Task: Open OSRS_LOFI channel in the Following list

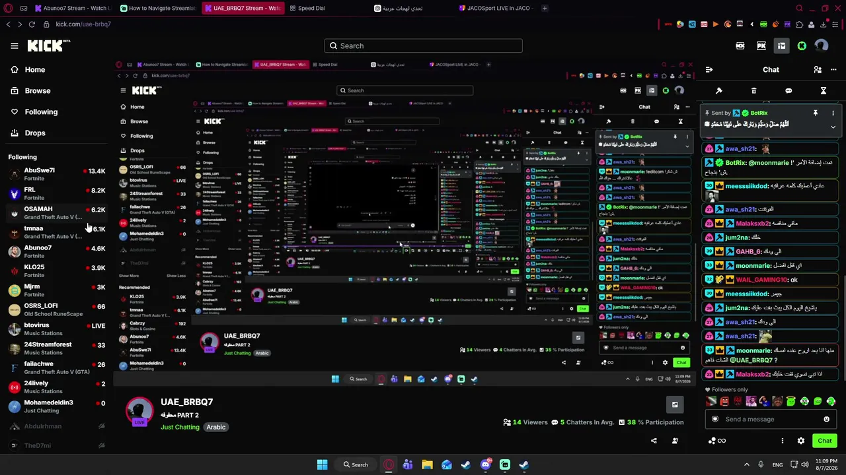Action: tap(57, 309)
